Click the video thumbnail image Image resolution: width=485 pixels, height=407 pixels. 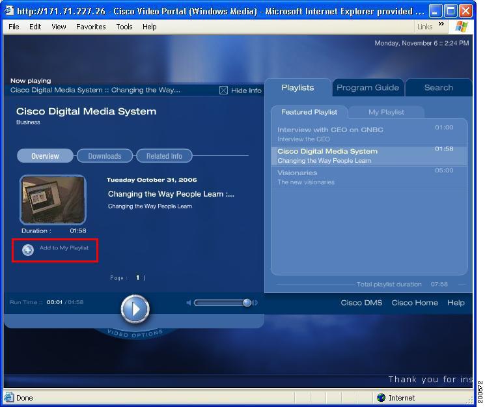click(53, 200)
